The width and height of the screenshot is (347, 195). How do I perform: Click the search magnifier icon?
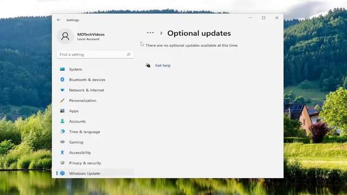pyautogui.click(x=128, y=54)
